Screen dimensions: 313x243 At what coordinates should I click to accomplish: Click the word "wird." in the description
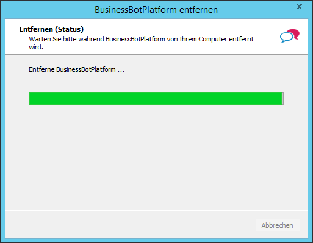pyautogui.click(x=36, y=47)
